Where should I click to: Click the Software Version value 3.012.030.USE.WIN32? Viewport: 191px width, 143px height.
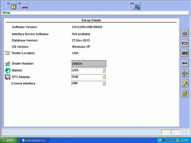(x=87, y=27)
